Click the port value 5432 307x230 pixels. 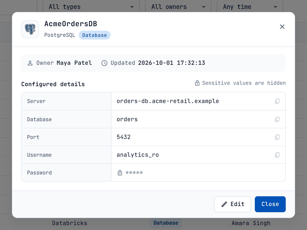[x=123, y=137]
